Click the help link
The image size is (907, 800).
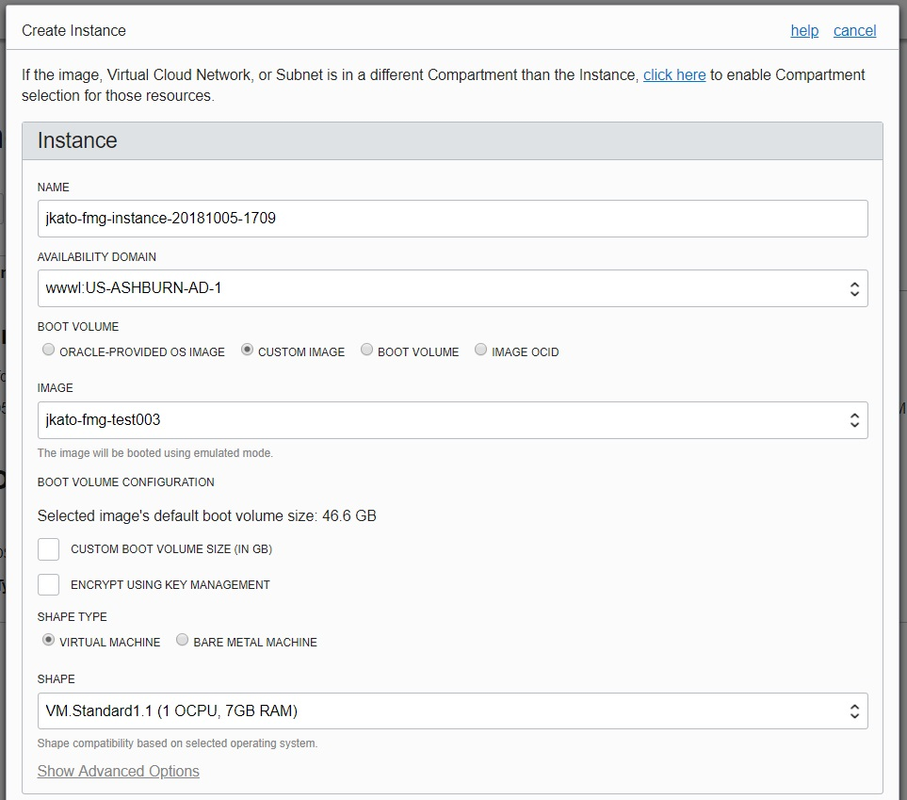pos(804,31)
